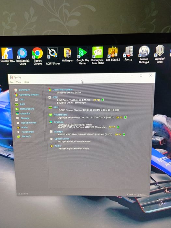This screenshot has height=228, width=171.
Task: Click the RAM heading link in summary
Action: (x=56, y=107)
